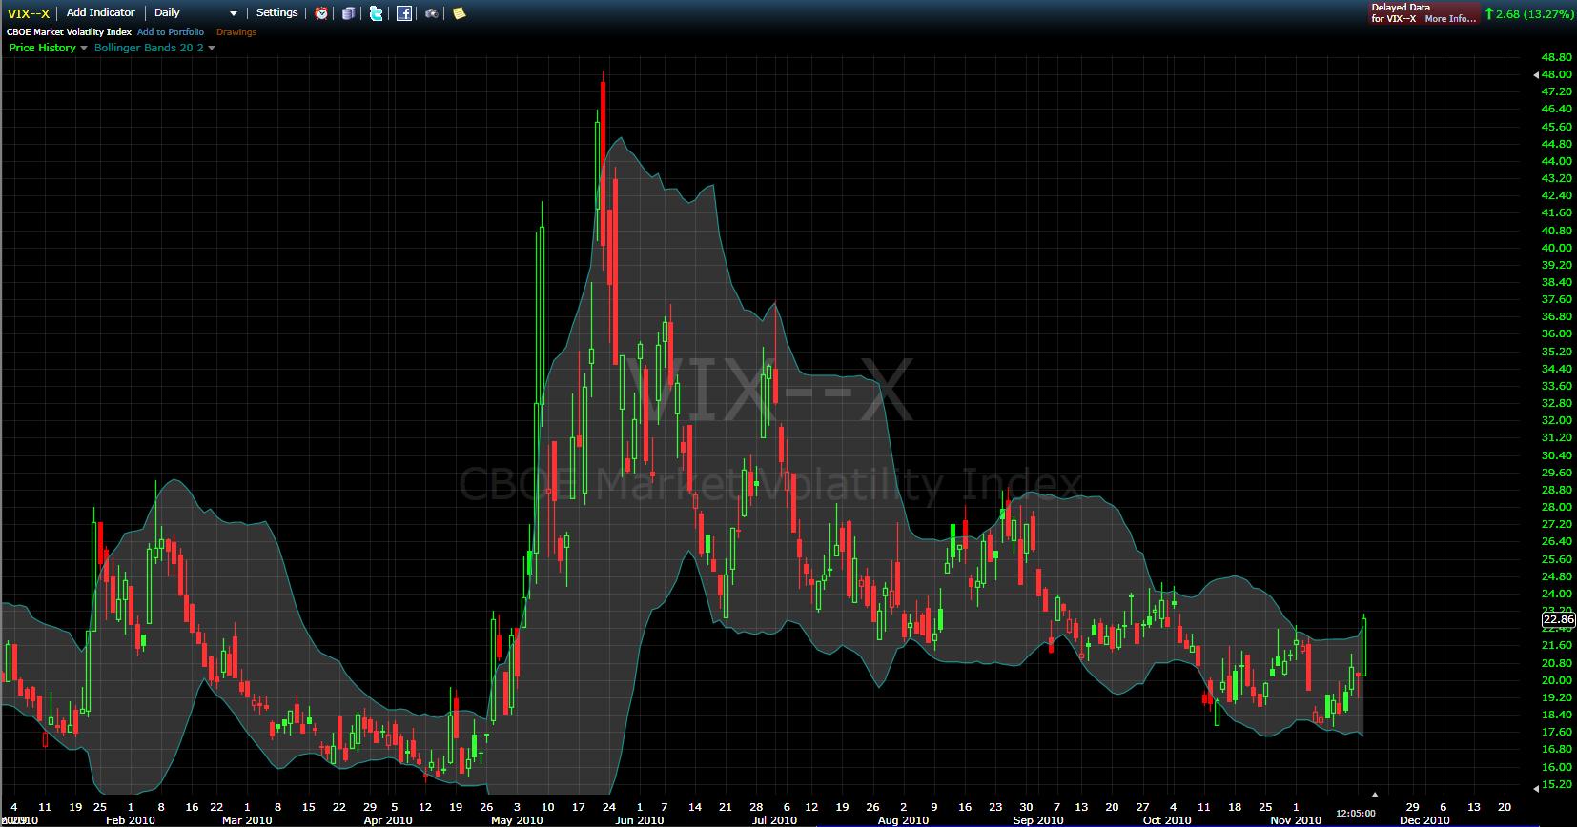Click the camera snapshot icon
Screen dimensions: 1577x827
pos(432,13)
